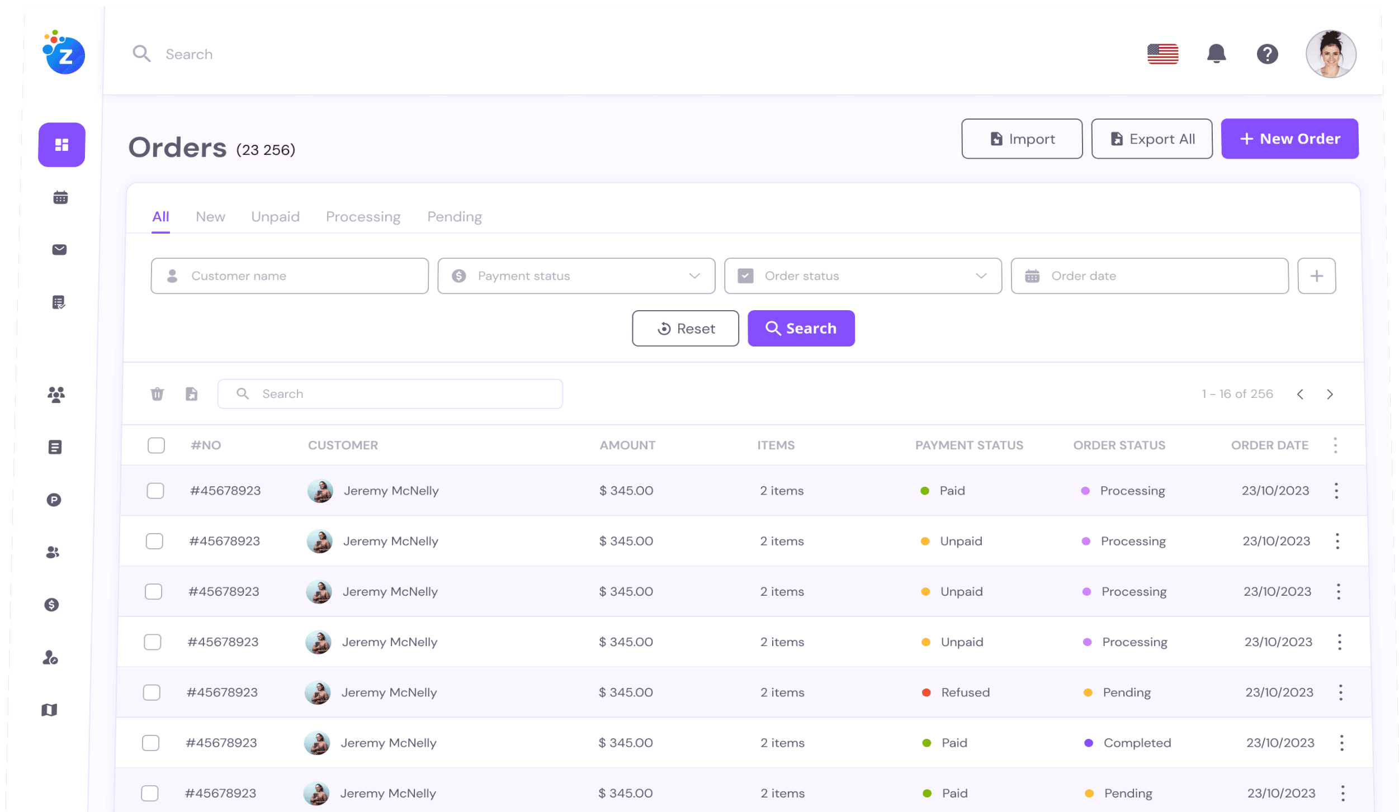Screen dimensions: 1399x812
Task: Open the user profile avatar
Action: point(1330,54)
